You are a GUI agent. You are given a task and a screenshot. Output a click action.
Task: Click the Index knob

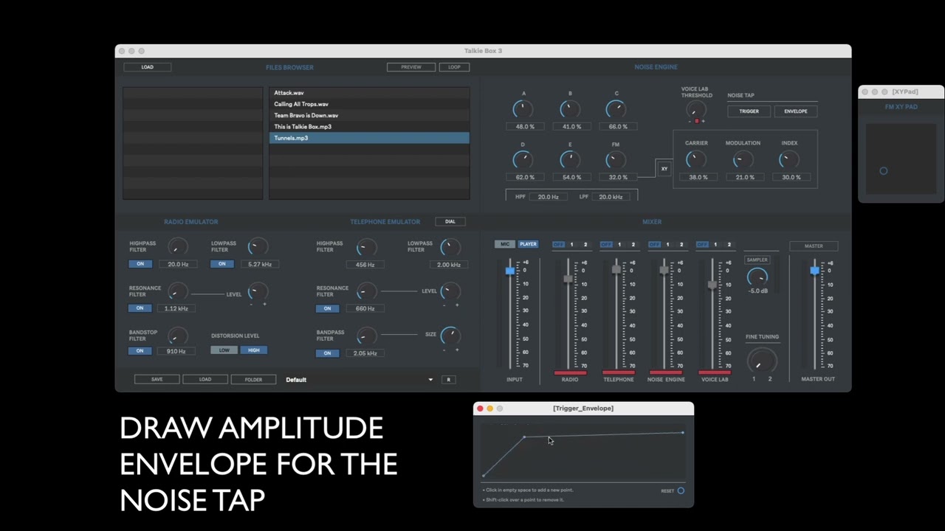(x=789, y=159)
